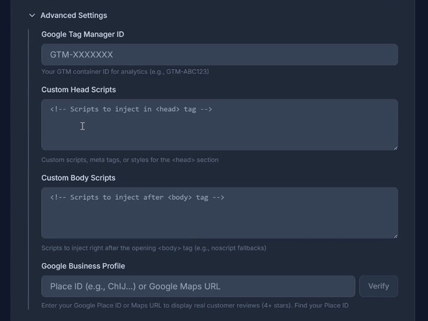Image resolution: width=428 pixels, height=321 pixels.
Task: Click the Advanced Settings section title
Action: coord(73,16)
